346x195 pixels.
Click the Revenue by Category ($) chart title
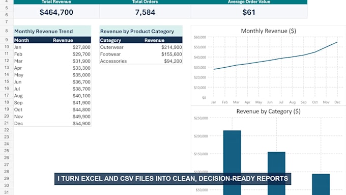268,112
